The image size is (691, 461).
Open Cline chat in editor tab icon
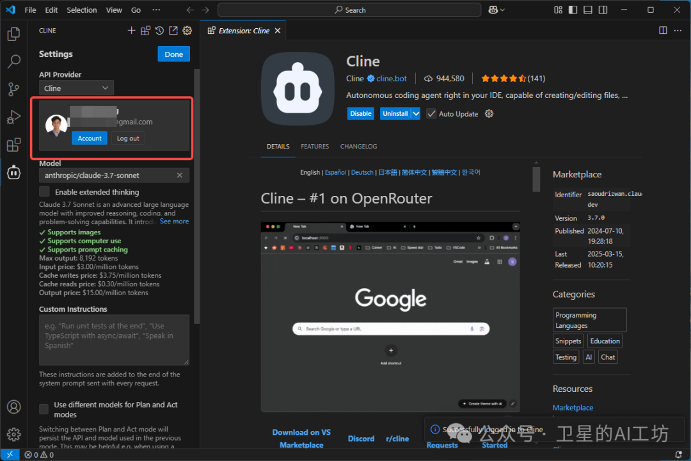click(x=173, y=30)
